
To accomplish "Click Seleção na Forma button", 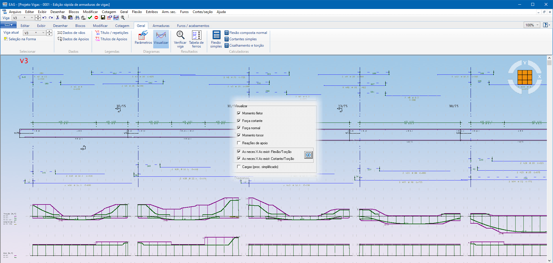I will click(20, 39).
